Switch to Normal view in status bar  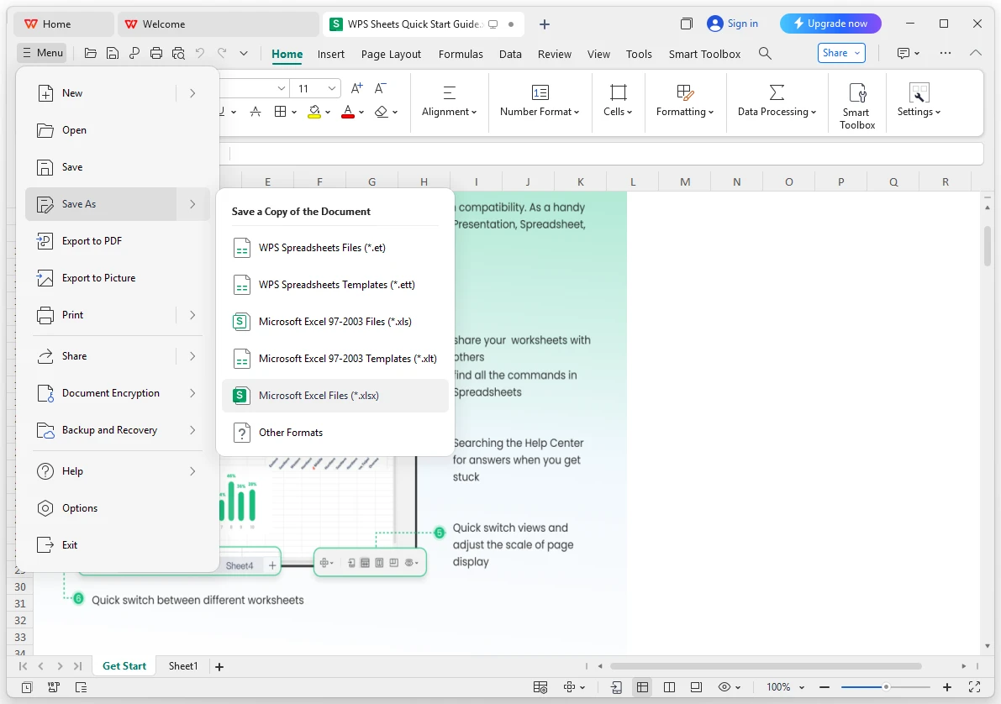642,686
